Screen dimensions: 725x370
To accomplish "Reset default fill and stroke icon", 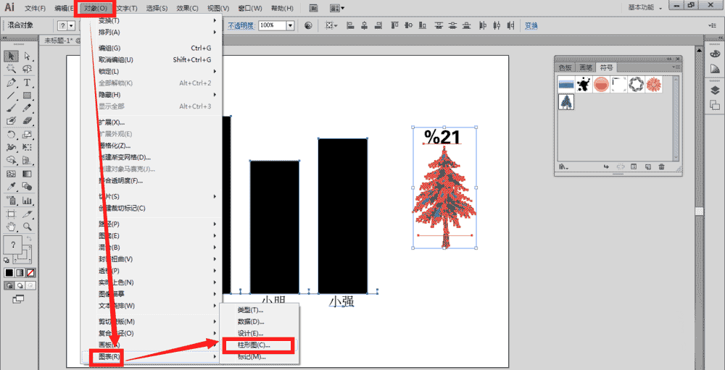I will (x=7, y=260).
